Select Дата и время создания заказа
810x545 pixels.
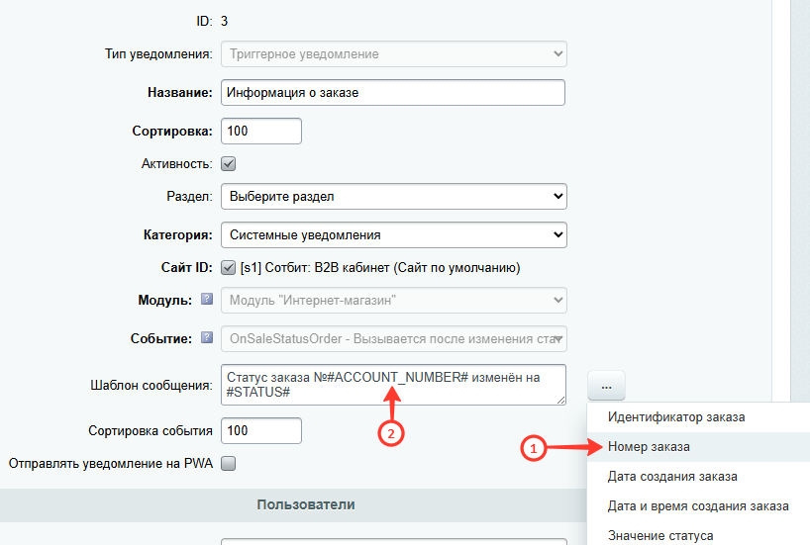698,505
